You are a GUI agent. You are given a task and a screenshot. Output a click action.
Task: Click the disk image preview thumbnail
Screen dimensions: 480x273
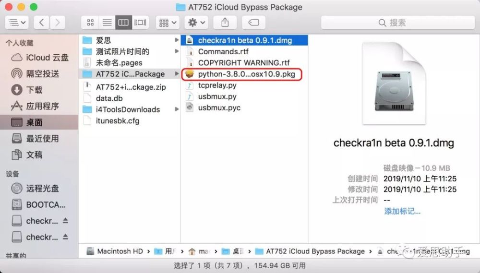pos(394,83)
